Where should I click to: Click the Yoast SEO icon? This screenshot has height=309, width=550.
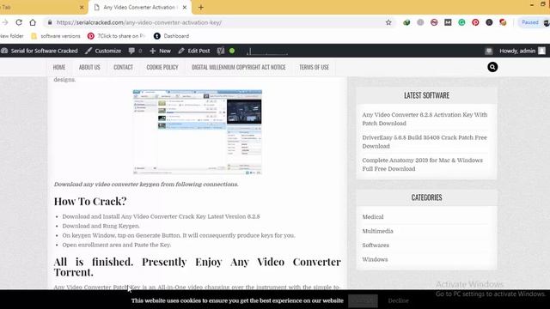pyautogui.click(x=220, y=51)
